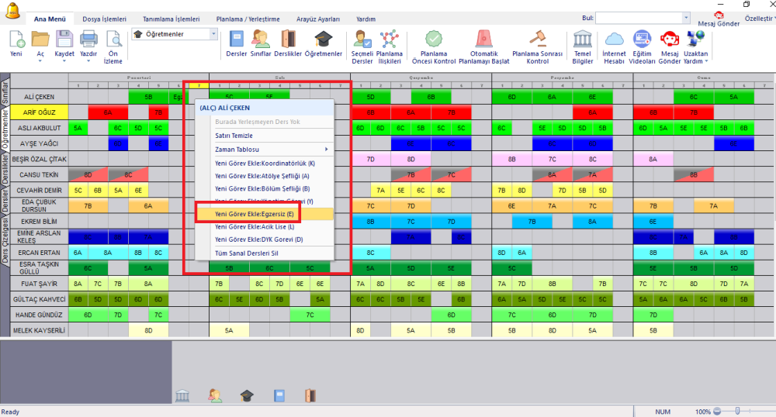Image resolution: width=776 pixels, height=417 pixels.
Task: Open the Aç dropdown arrow
Action: click(x=40, y=60)
